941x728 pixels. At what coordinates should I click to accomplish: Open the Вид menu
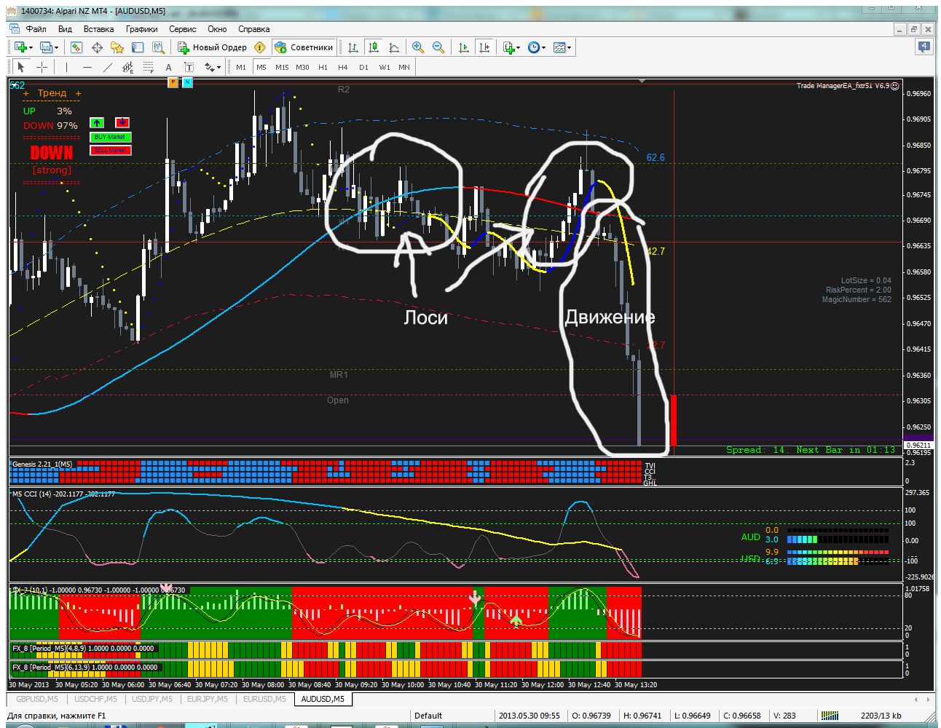[65, 29]
